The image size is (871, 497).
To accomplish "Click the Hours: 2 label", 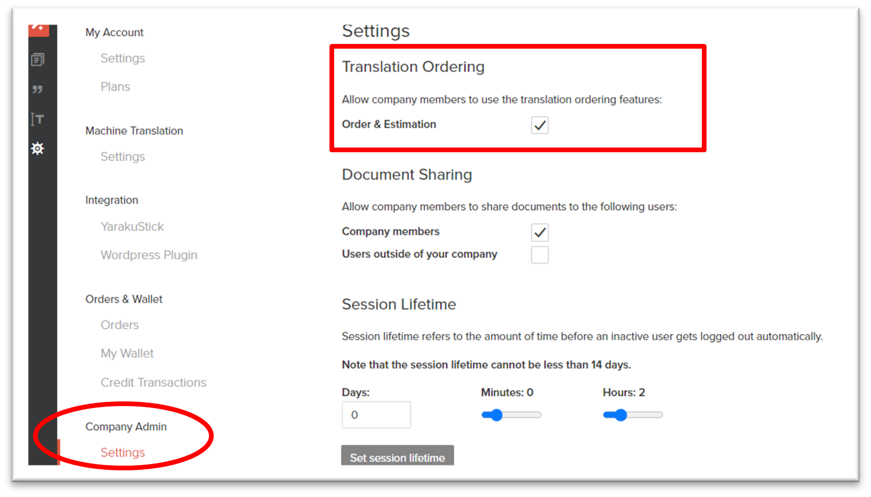I will (x=624, y=393).
